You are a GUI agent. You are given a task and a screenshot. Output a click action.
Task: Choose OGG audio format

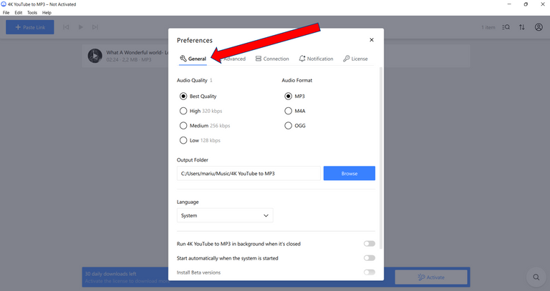(295, 126)
